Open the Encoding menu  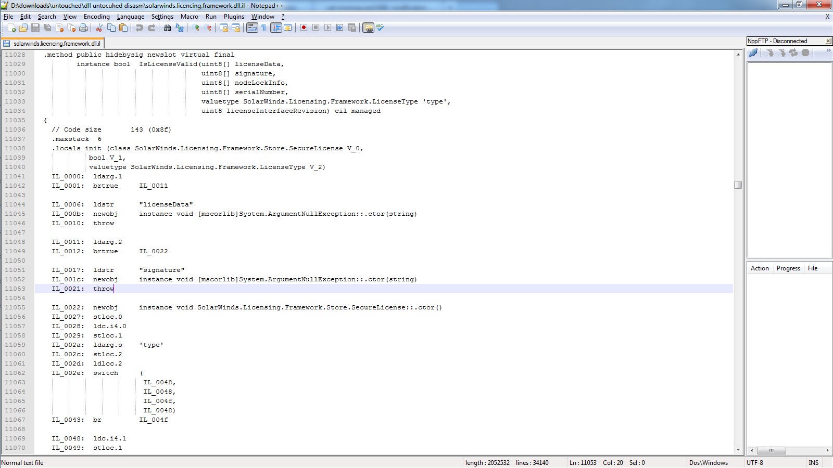(97, 17)
